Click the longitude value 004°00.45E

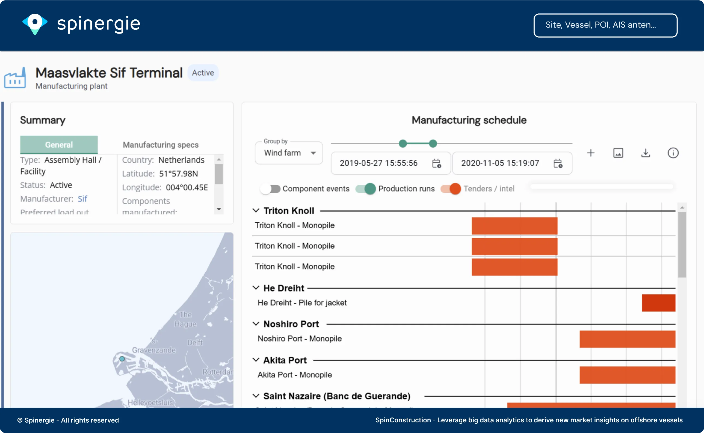[x=187, y=187]
